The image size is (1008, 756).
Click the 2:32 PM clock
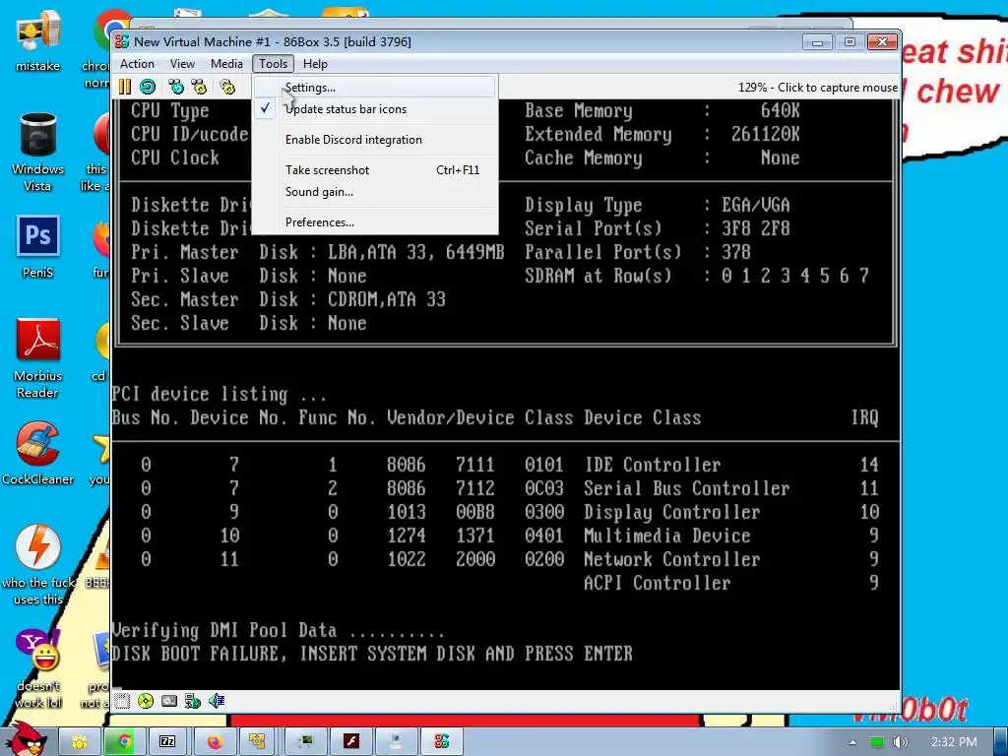pyautogui.click(x=954, y=742)
